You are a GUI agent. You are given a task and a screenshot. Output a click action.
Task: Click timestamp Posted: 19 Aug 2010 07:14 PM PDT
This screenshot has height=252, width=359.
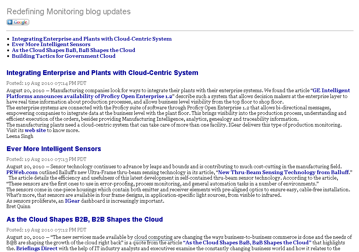click(x=46, y=83)
